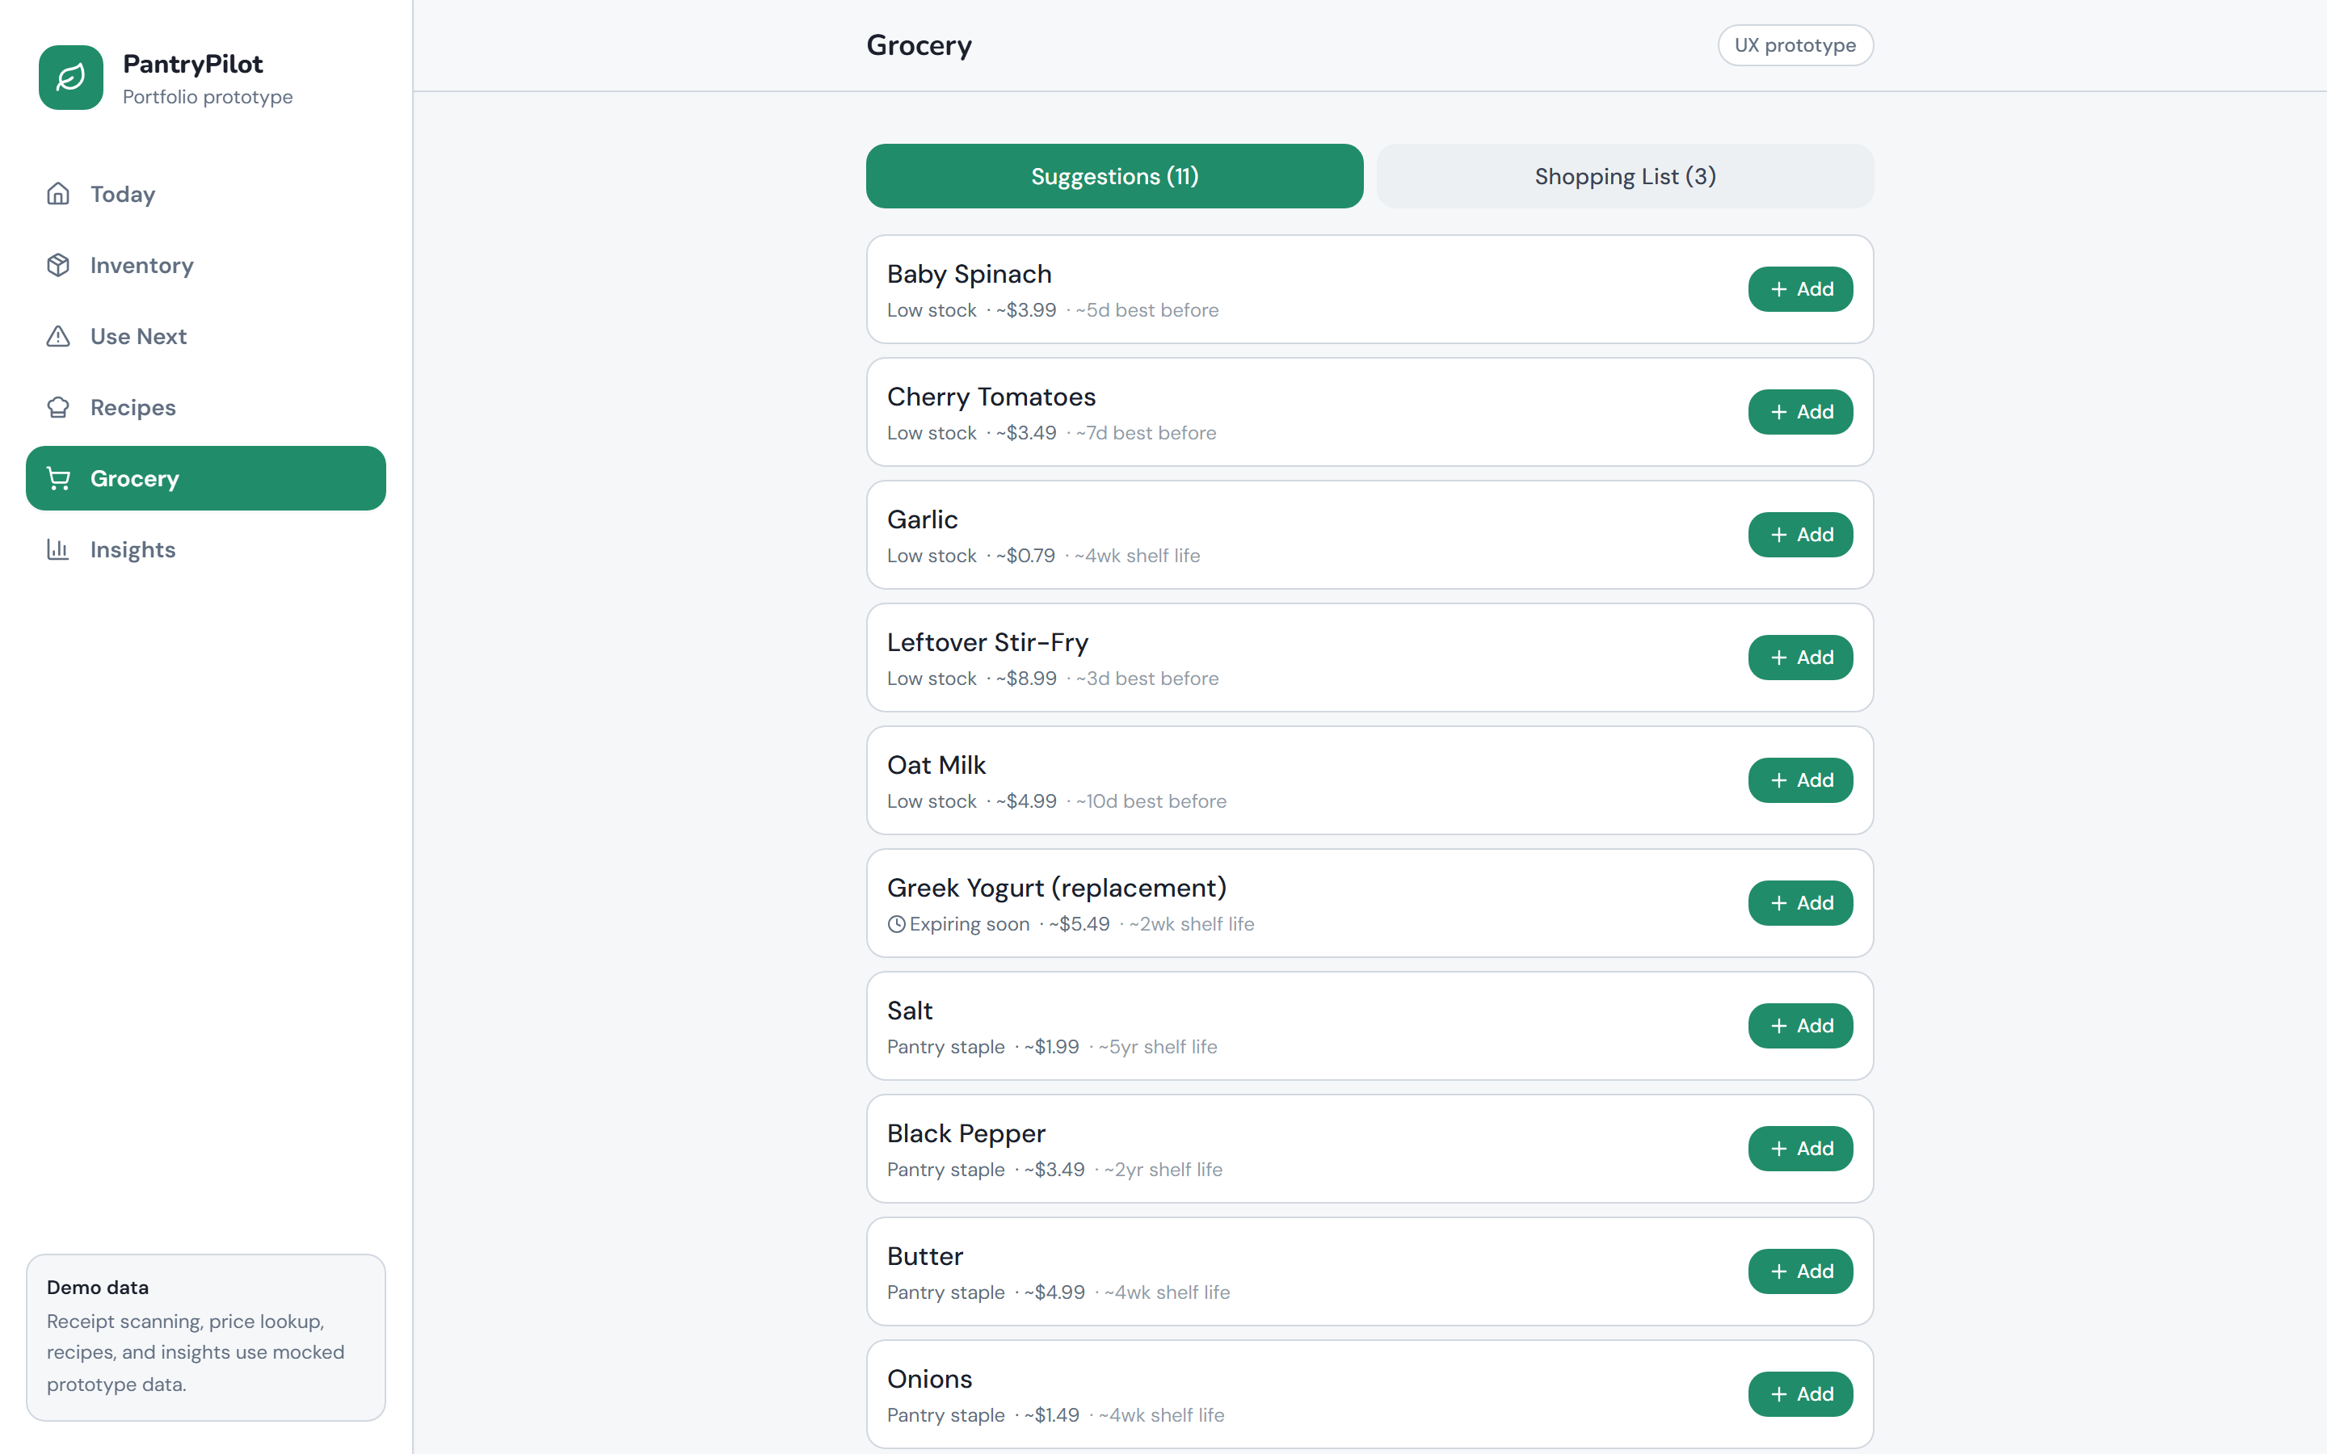Click the Grocery cart icon in sidebar

click(57, 479)
